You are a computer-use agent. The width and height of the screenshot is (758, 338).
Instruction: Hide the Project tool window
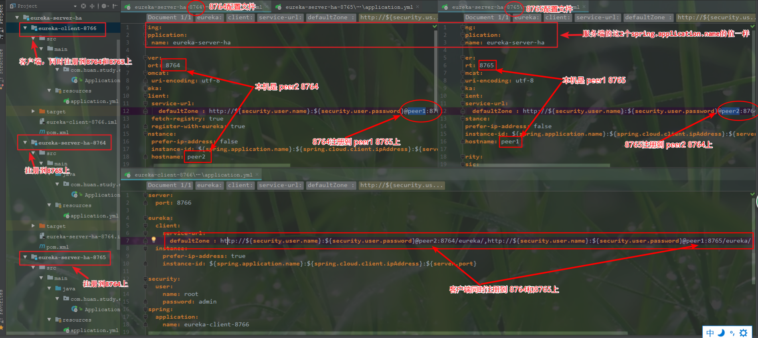click(115, 6)
